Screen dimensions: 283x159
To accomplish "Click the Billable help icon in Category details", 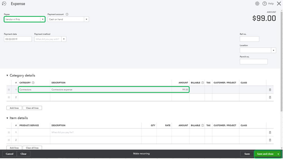I will (203, 83).
